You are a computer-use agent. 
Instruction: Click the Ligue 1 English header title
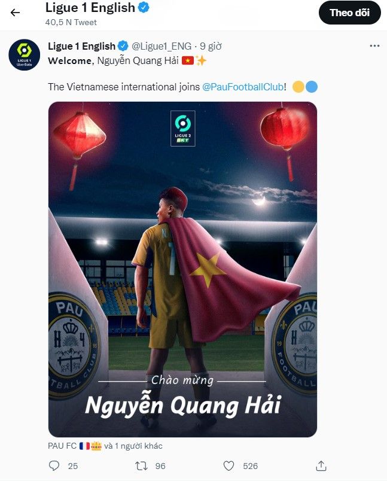click(90, 8)
